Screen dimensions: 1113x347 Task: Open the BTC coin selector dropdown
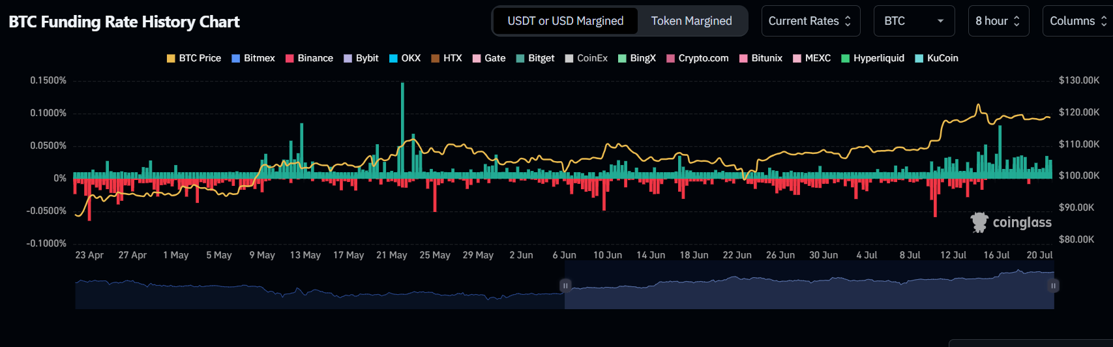(914, 21)
